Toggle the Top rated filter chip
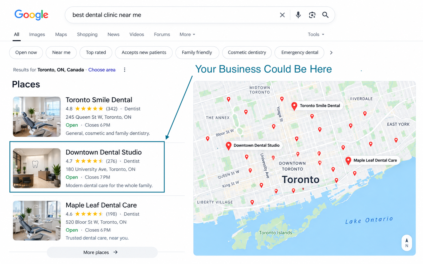The height and width of the screenshot is (264, 423). click(x=96, y=52)
